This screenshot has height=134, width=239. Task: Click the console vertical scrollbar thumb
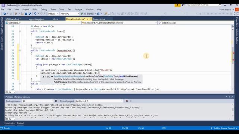[233, 109]
